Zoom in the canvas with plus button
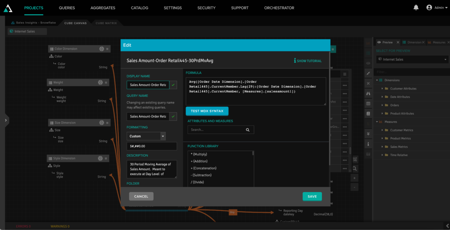 (354, 178)
